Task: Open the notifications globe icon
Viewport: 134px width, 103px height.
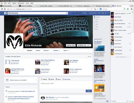Action: pos(80,13)
